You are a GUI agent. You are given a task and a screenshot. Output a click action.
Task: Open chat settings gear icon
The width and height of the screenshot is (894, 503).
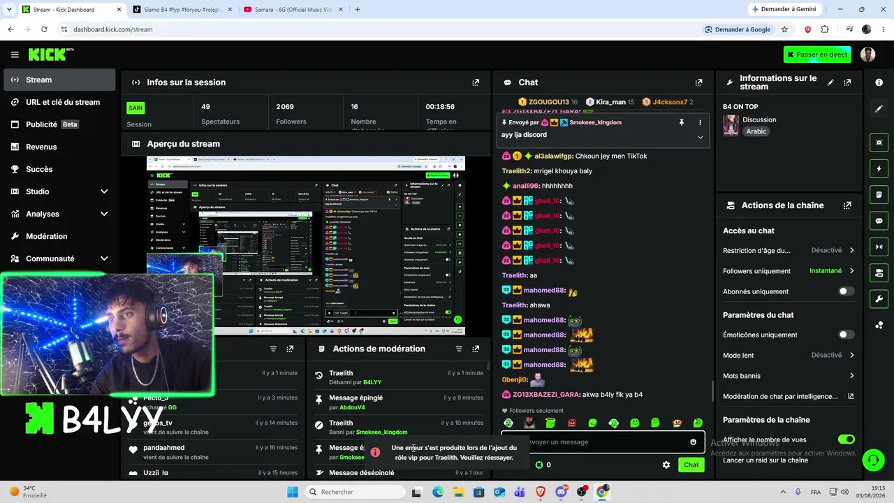(x=666, y=465)
